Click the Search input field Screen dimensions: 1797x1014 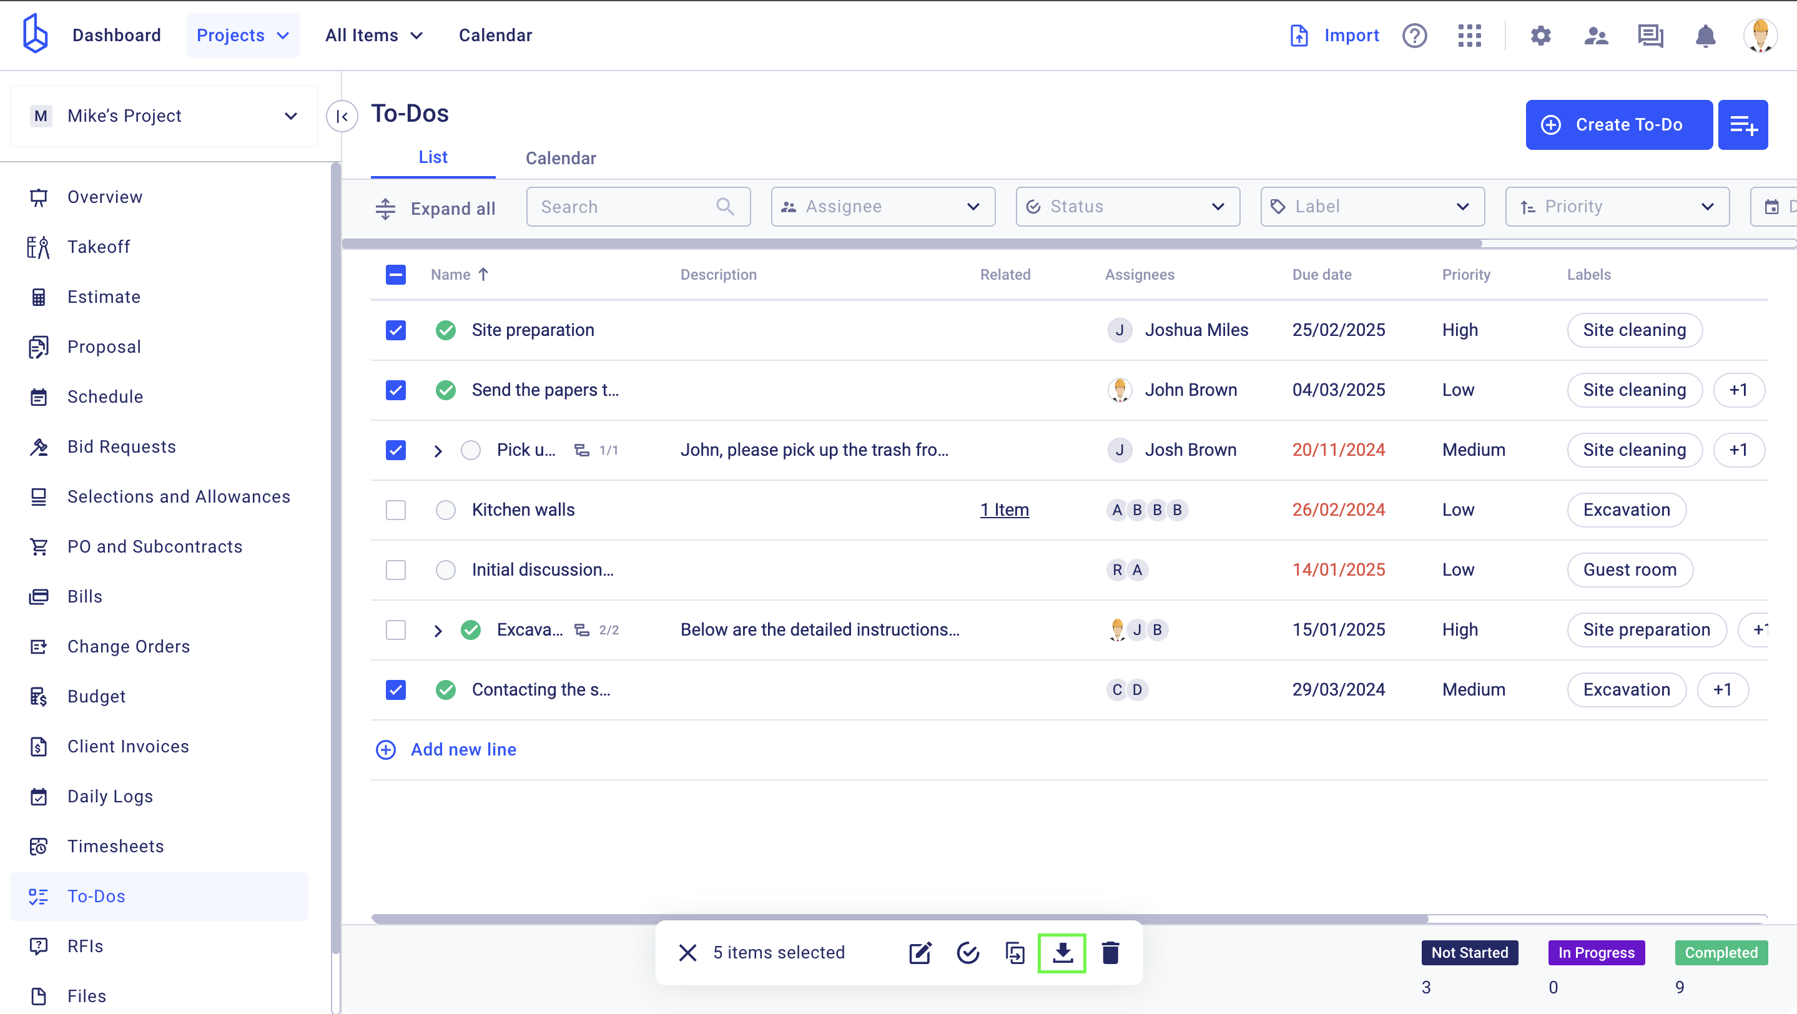point(638,207)
